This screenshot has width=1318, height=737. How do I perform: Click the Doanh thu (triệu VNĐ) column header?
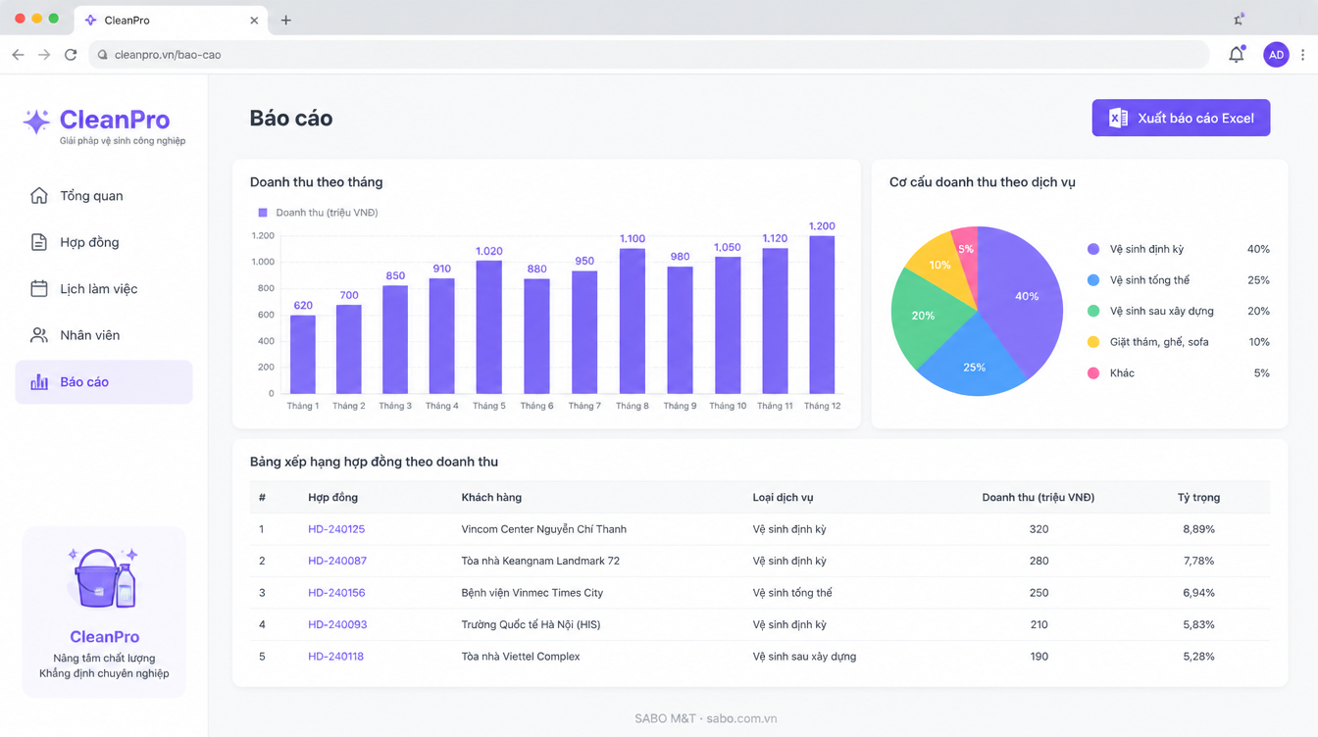point(1039,498)
